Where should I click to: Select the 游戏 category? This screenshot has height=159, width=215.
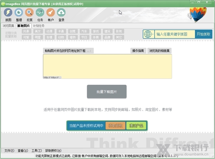click(96, 31)
